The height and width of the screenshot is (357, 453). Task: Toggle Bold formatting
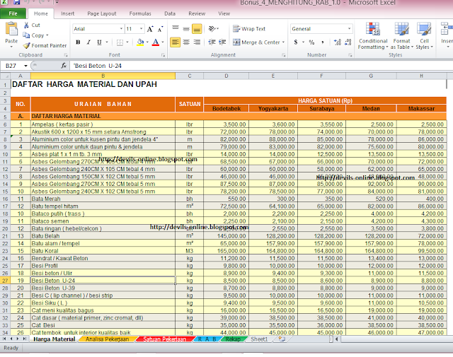coord(77,42)
